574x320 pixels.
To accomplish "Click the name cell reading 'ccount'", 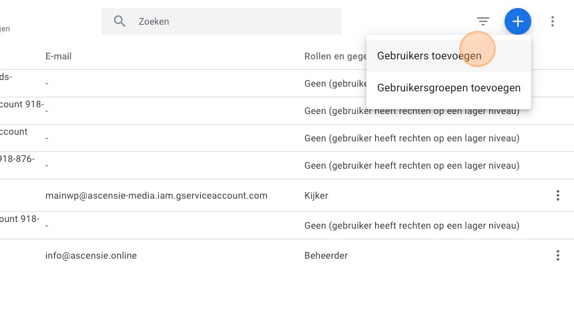I will pos(14,131).
